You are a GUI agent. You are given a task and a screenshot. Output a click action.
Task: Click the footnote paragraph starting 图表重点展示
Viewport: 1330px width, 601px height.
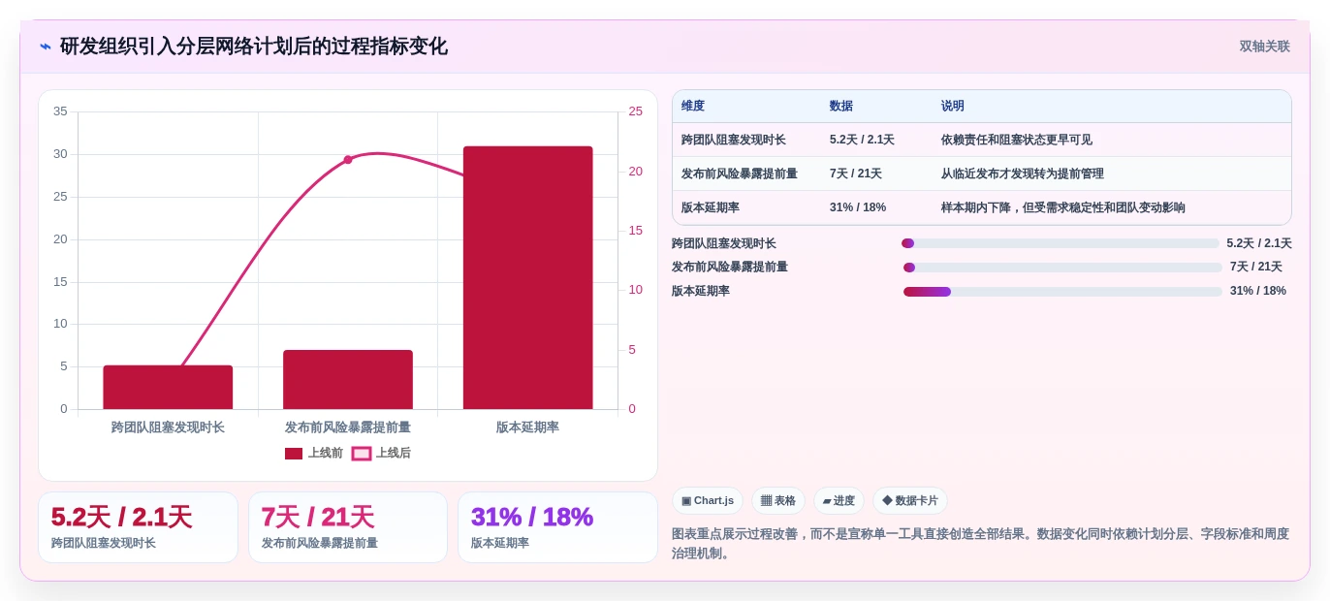click(981, 544)
